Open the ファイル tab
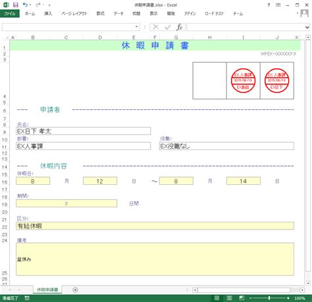This screenshot has height=302, width=312. (x=10, y=14)
